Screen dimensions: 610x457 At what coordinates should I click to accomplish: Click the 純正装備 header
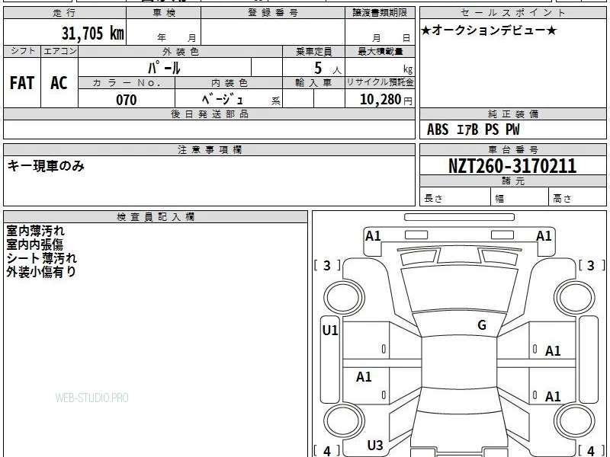coord(512,113)
